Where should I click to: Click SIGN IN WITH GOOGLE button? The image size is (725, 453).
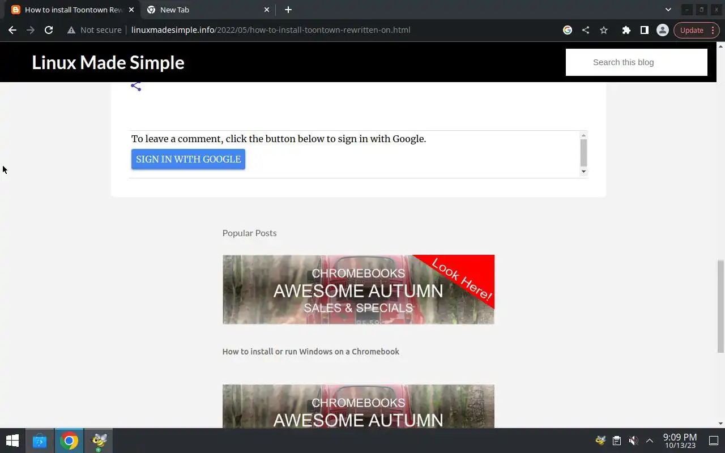coord(188,159)
